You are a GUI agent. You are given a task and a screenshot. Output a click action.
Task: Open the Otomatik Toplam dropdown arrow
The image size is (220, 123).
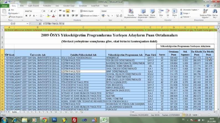click(198, 10)
